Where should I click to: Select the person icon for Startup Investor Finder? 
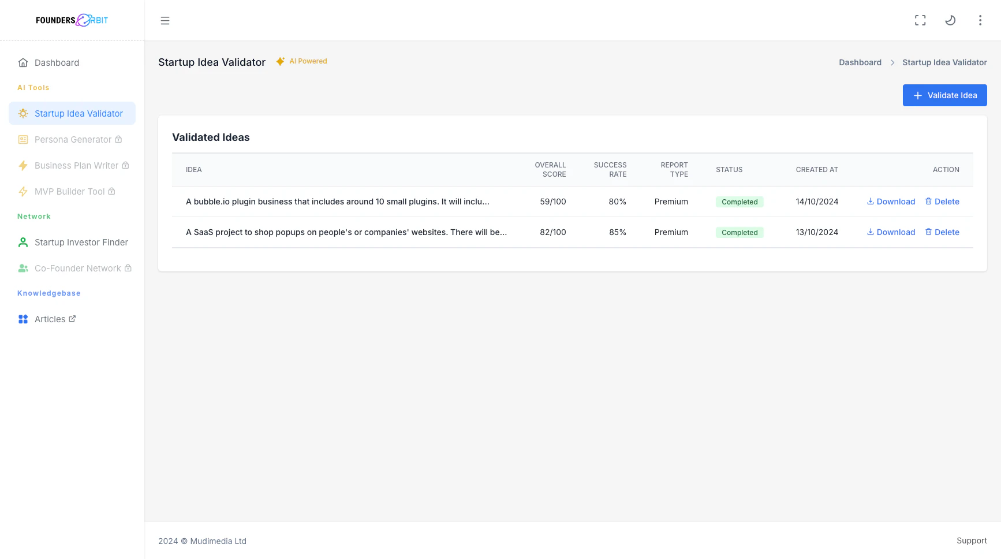[x=23, y=242]
